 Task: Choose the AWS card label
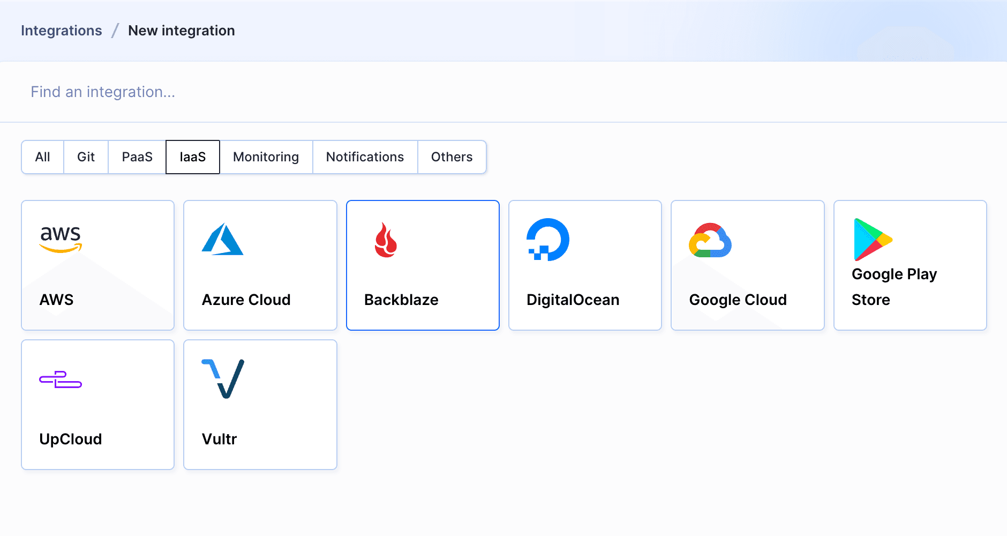tap(57, 300)
